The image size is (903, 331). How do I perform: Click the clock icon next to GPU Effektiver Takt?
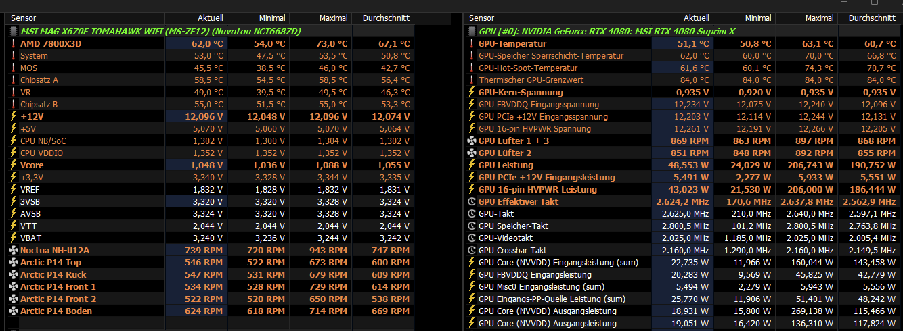point(471,201)
